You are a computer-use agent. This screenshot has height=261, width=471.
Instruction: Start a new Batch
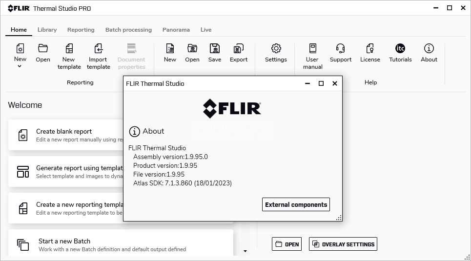point(121,242)
